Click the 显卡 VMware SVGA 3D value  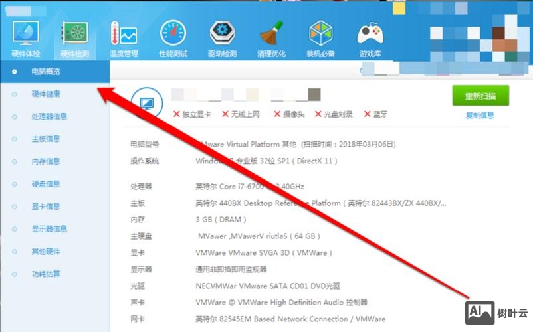[x=264, y=252]
